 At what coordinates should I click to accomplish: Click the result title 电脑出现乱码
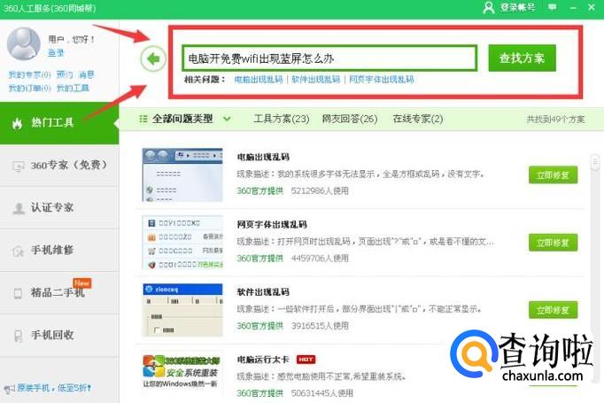(x=263, y=157)
